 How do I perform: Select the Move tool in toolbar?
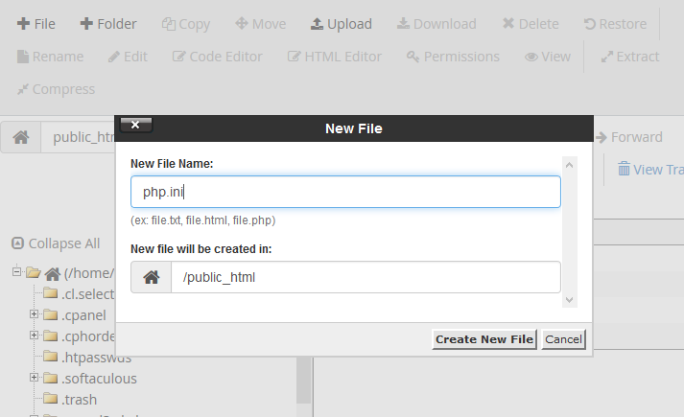[x=260, y=24]
